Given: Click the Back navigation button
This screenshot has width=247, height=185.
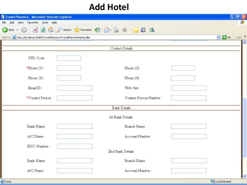Looking at the screenshot, I should 9,30.
